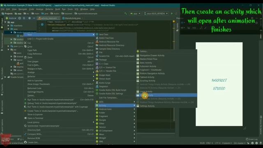
Task: Open the AIDL submenu in the New menu
Action: 115,102
